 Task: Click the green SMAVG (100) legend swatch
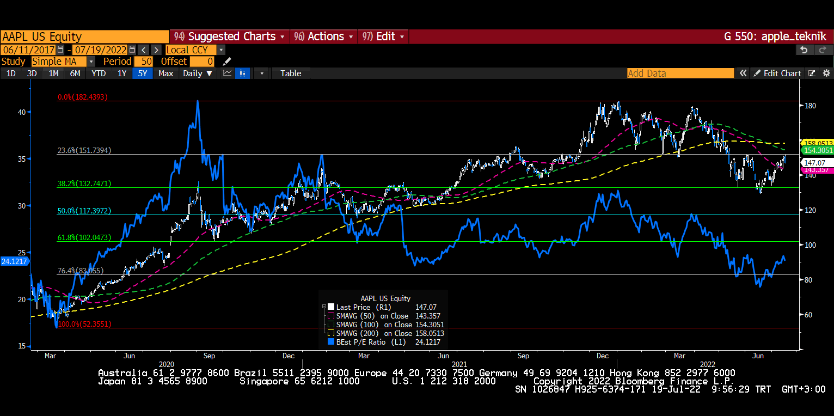(331, 325)
